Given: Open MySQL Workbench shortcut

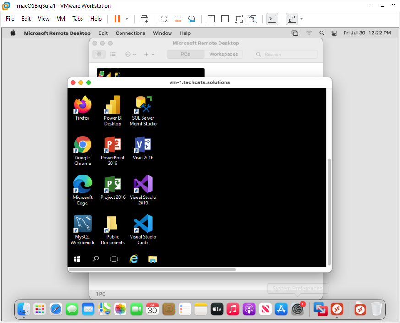Looking at the screenshot, I should click(82, 230).
